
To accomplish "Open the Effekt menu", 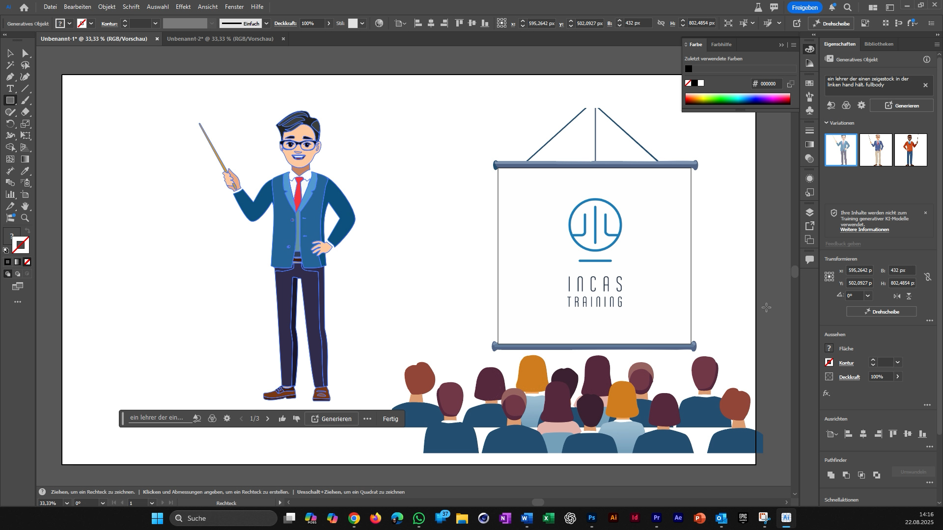I will pos(183,7).
